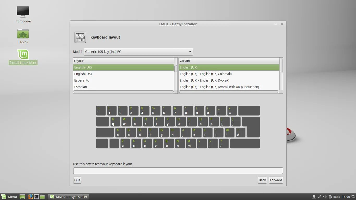
Task: Click the @ ' key on keyboard preview
Action: [230, 133]
